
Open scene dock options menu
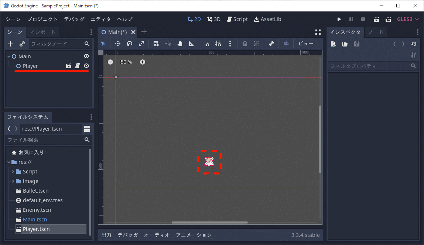tap(91, 32)
